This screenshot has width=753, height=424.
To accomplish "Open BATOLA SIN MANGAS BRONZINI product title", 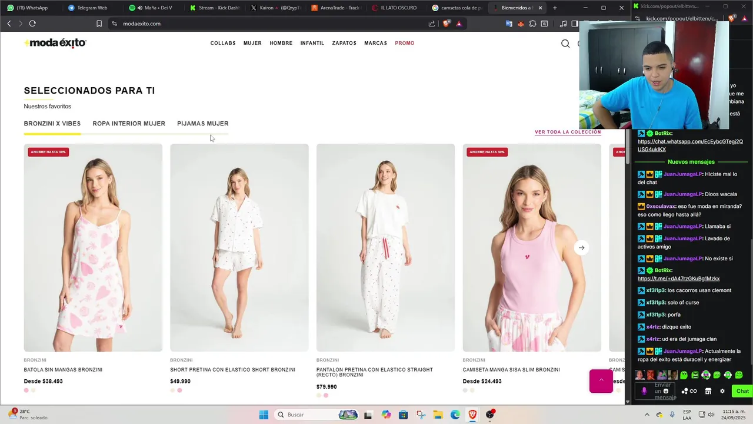I will click(x=63, y=370).
